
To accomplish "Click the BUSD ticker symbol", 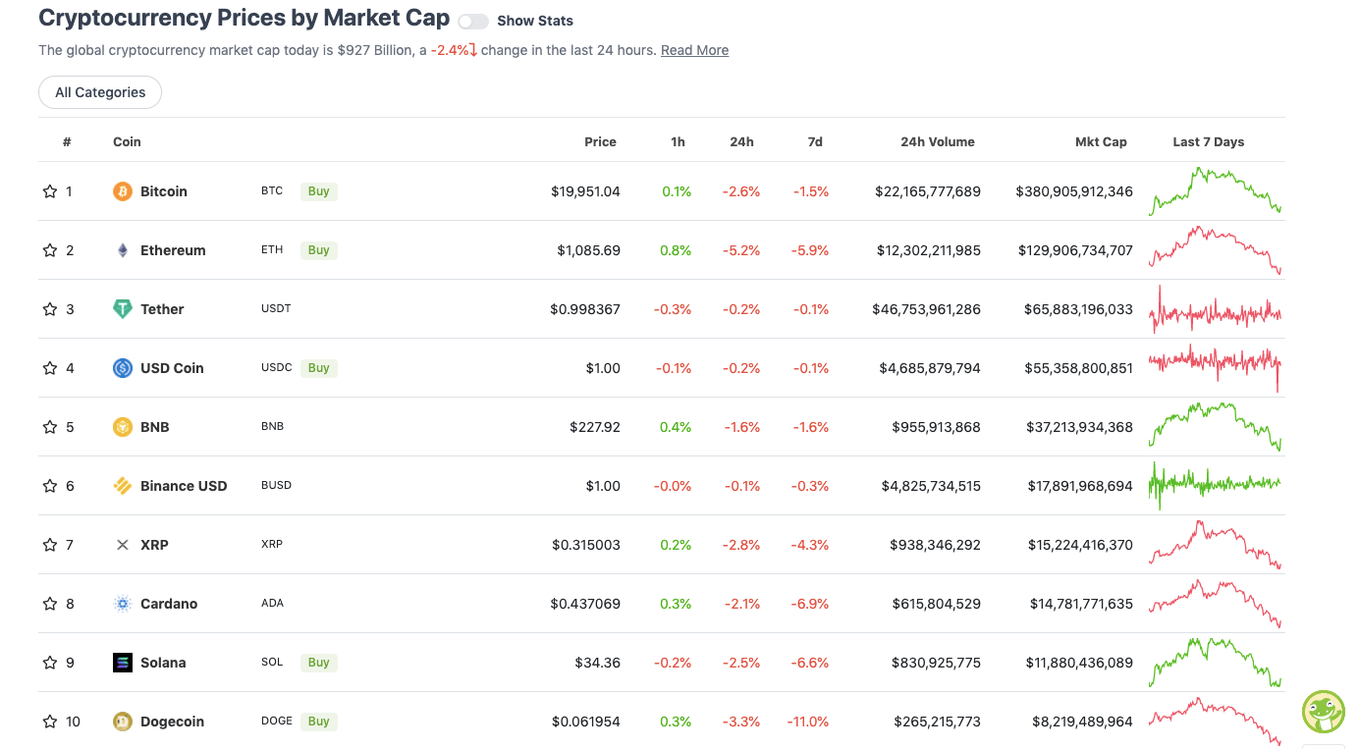I will (276, 486).
